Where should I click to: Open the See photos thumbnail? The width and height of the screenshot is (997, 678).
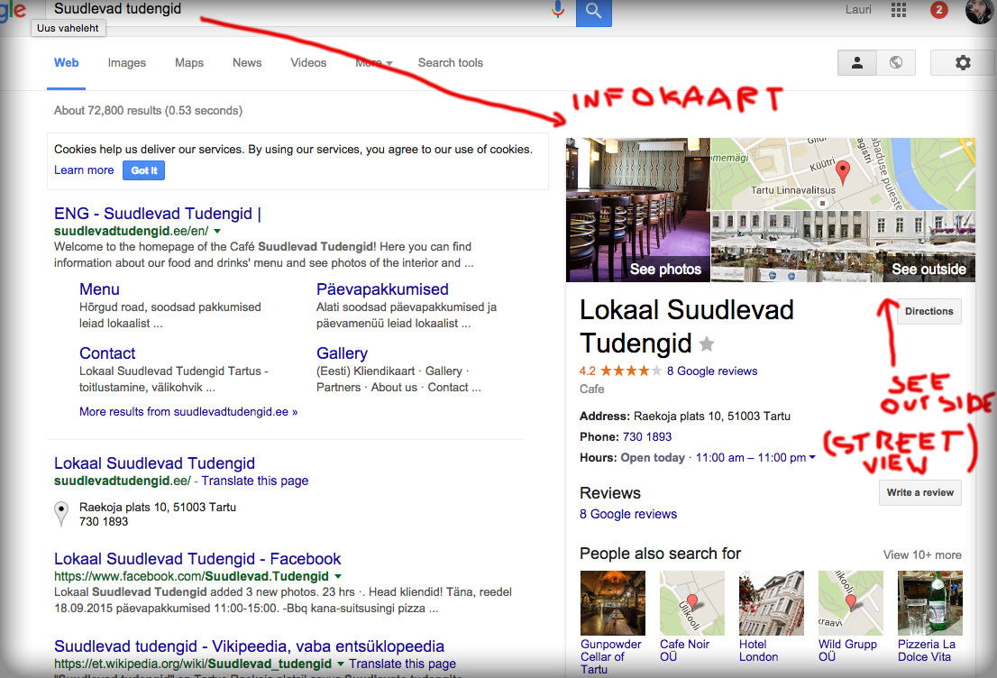[637, 210]
